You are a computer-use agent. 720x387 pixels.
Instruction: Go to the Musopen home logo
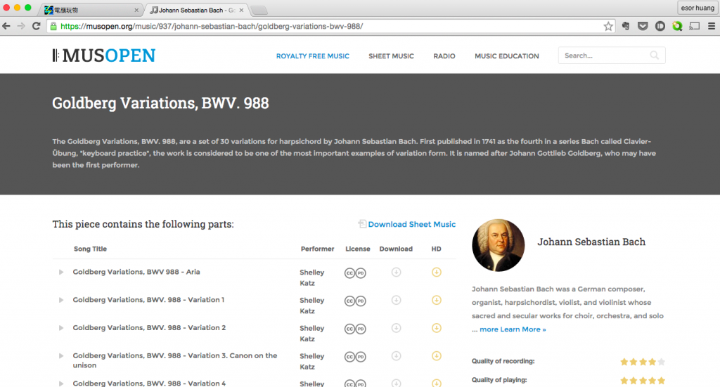pos(104,55)
